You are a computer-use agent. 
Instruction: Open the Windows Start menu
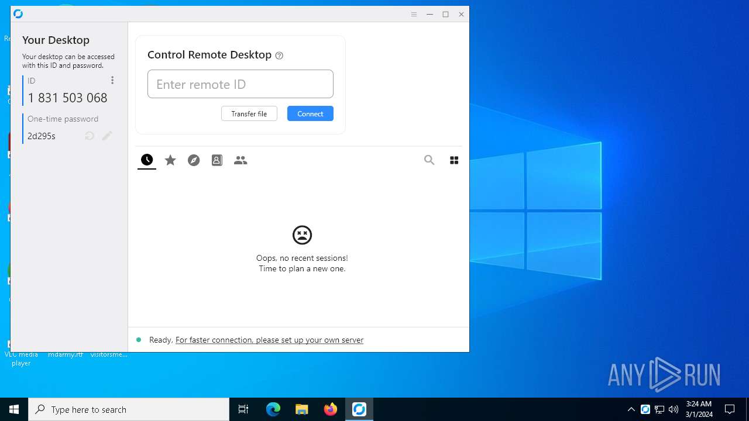(x=14, y=409)
